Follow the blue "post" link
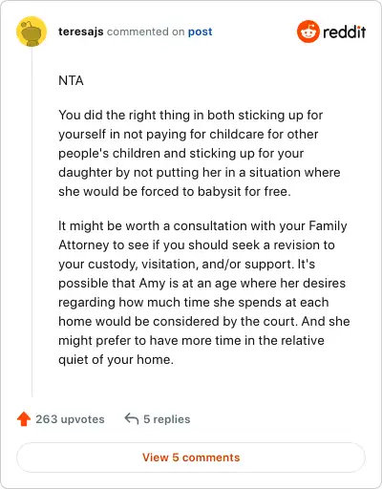 click(200, 32)
